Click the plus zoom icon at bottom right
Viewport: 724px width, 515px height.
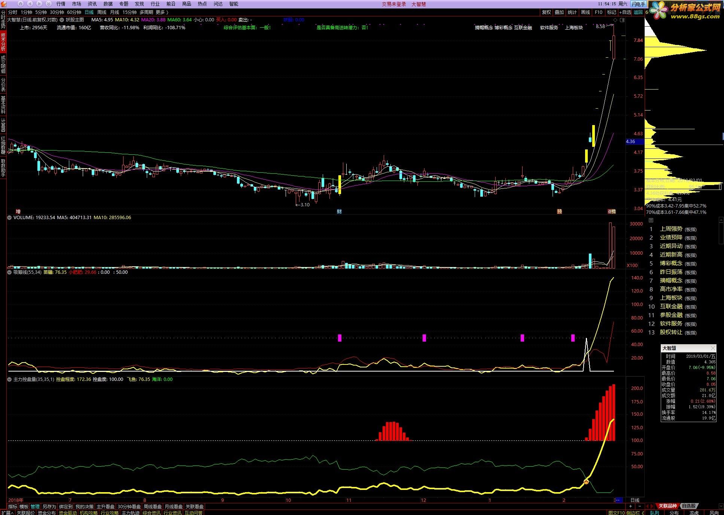(630, 506)
